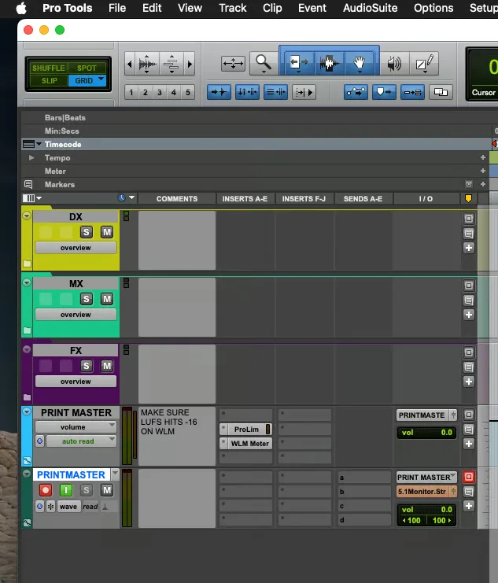The height and width of the screenshot is (583, 498).
Task: Select the Selector waveform tool
Action: 329,63
